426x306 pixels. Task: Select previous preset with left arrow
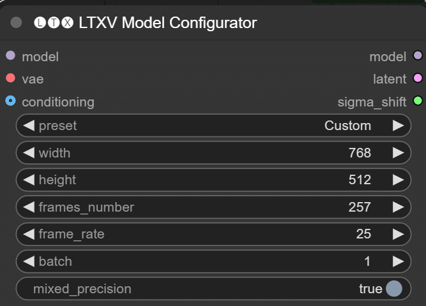29,126
